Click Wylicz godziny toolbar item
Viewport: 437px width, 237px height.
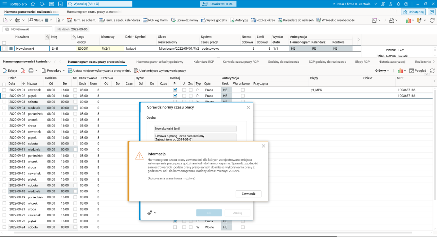214,20
